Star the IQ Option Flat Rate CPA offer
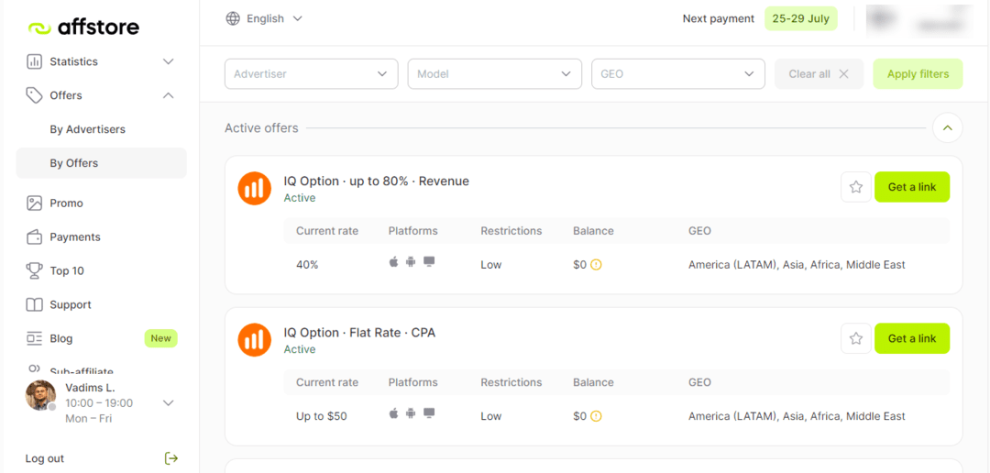The height and width of the screenshot is (473, 990). [855, 338]
